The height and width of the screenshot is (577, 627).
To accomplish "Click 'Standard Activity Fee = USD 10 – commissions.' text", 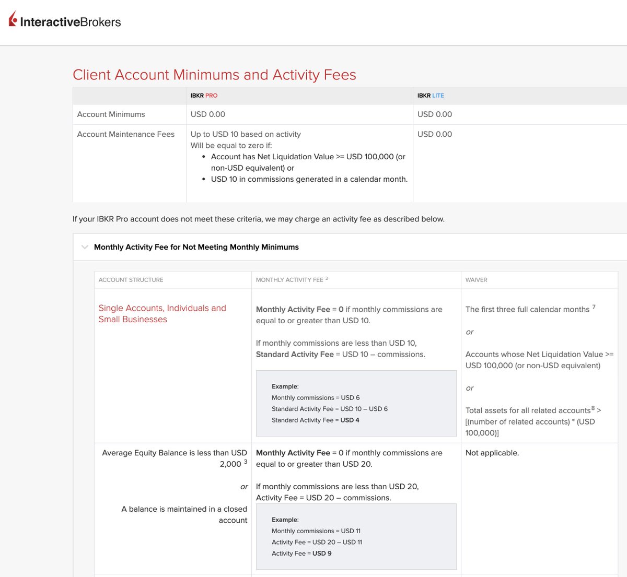I will pyautogui.click(x=341, y=354).
